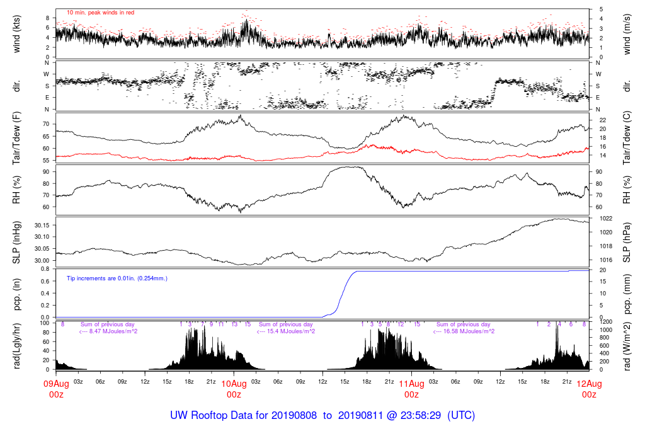Click the '65' Fahrenheit tick label
The height and width of the screenshot is (441, 645).
[46, 136]
